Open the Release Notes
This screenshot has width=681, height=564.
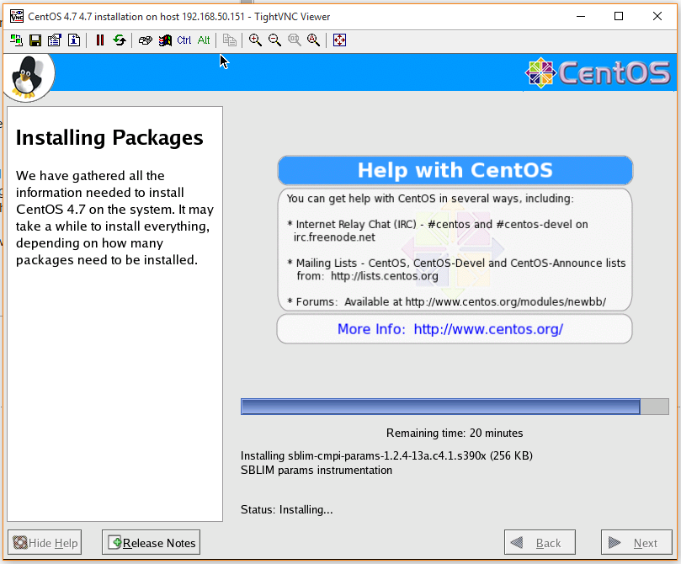152,542
